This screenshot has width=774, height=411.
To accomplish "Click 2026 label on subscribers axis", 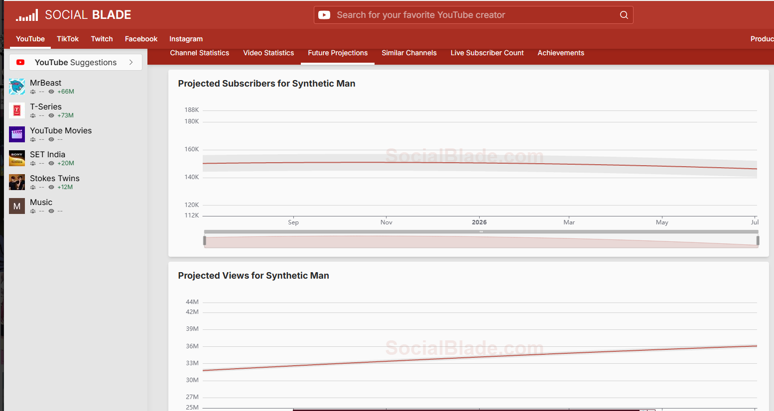I will [x=479, y=222].
